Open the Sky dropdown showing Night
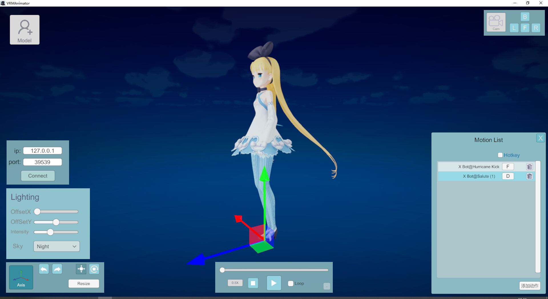 [56, 246]
